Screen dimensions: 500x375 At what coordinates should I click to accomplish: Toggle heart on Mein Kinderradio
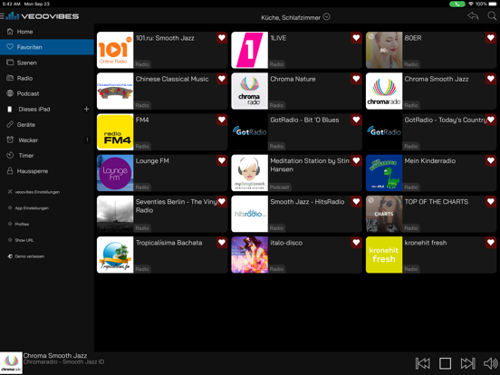point(491,160)
